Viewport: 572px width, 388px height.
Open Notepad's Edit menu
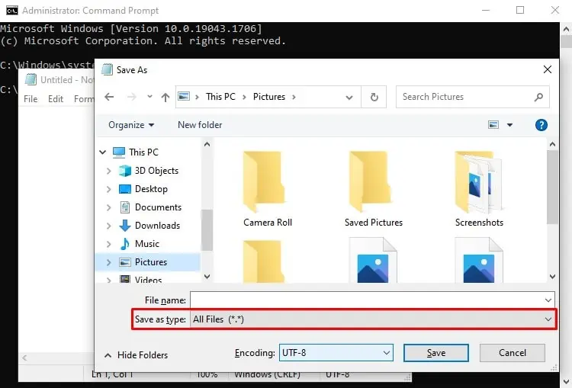point(56,99)
